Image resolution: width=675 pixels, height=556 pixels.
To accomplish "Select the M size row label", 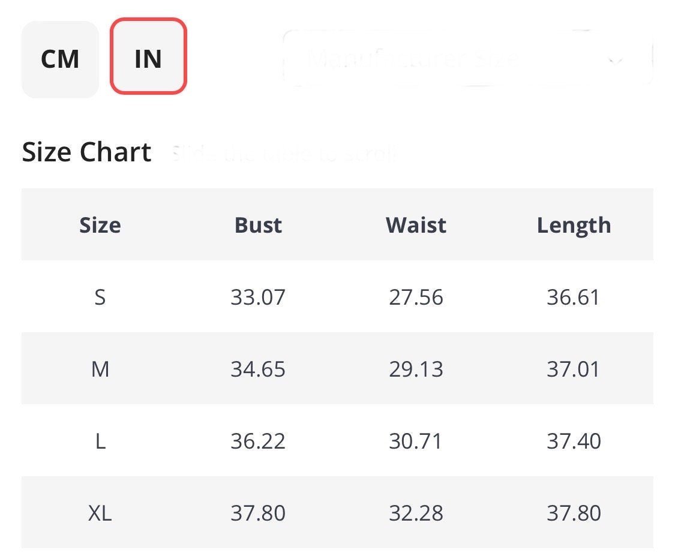I will [100, 369].
